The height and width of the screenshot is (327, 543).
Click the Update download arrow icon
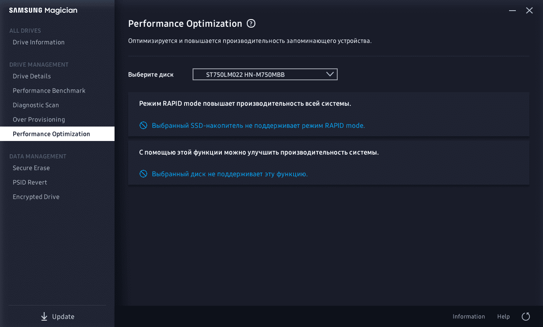tap(44, 316)
